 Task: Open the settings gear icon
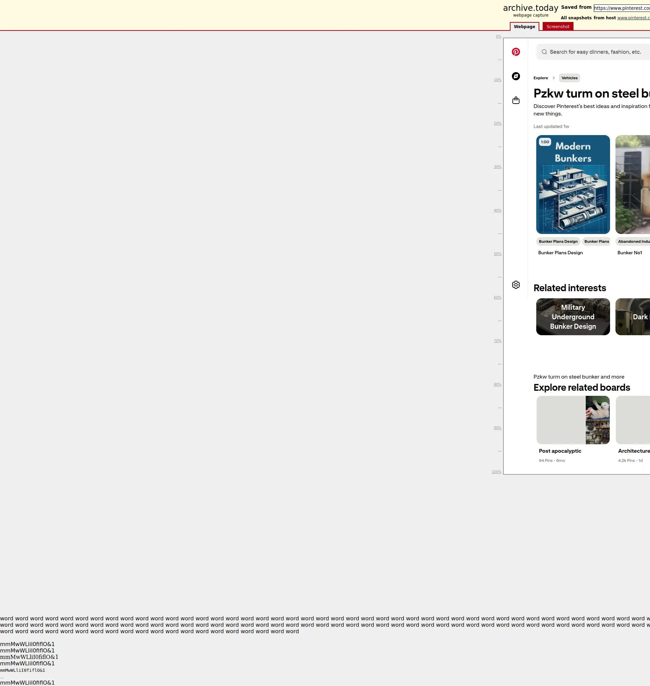516,285
